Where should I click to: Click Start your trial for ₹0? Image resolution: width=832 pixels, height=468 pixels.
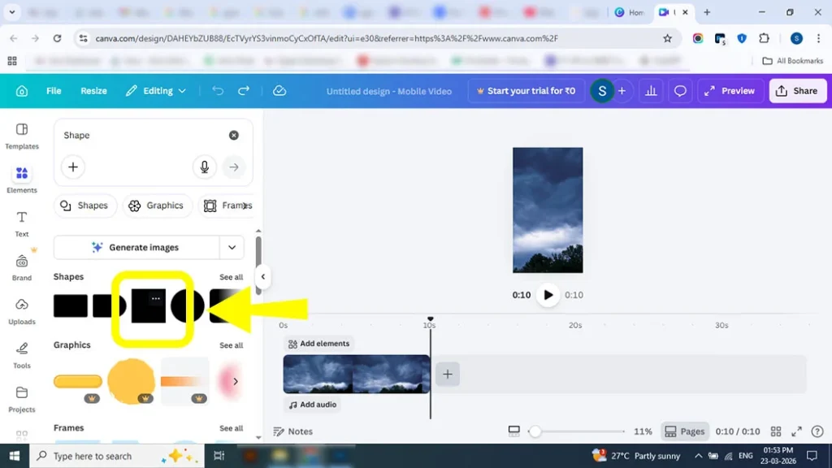526,91
